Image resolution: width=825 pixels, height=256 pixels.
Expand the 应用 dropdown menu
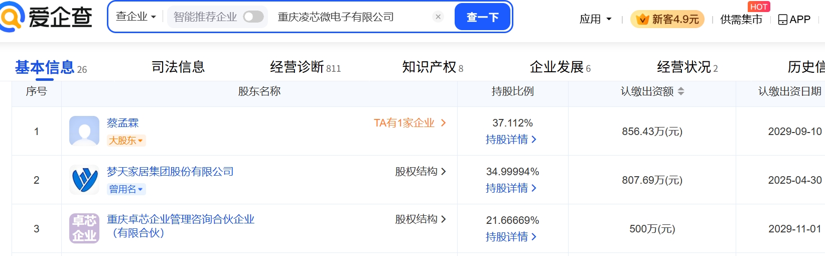tap(596, 19)
